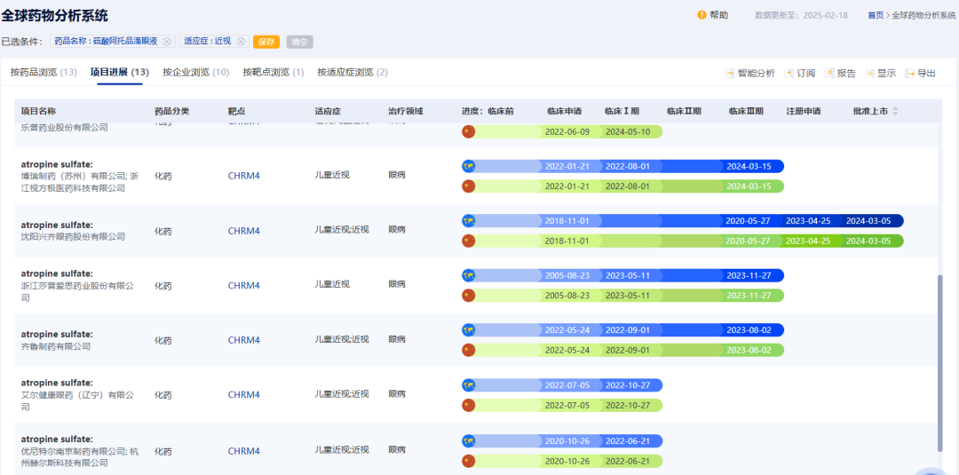
Task: Switch to the 按药品浏览 tab
Action: pyautogui.click(x=43, y=72)
